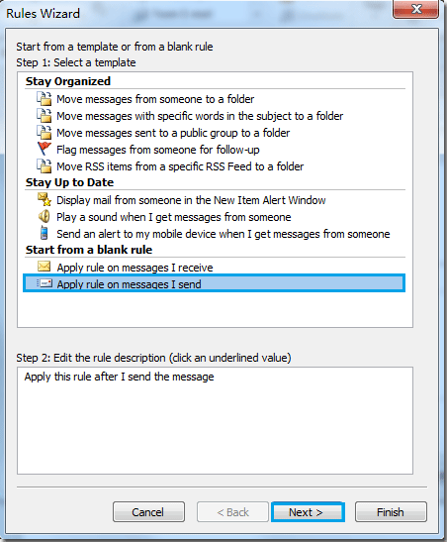Click the outgoing mail icon for messages I send
Viewport: 447px width, 542px height.
[45, 283]
